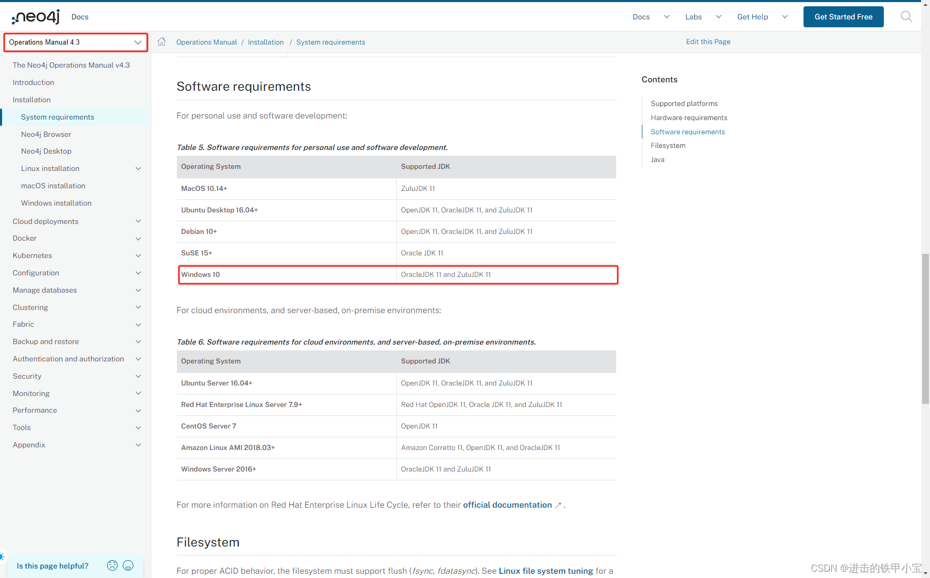Click the SuSE 15+ table cell
Image resolution: width=930 pixels, height=578 pixels.
pyautogui.click(x=287, y=253)
